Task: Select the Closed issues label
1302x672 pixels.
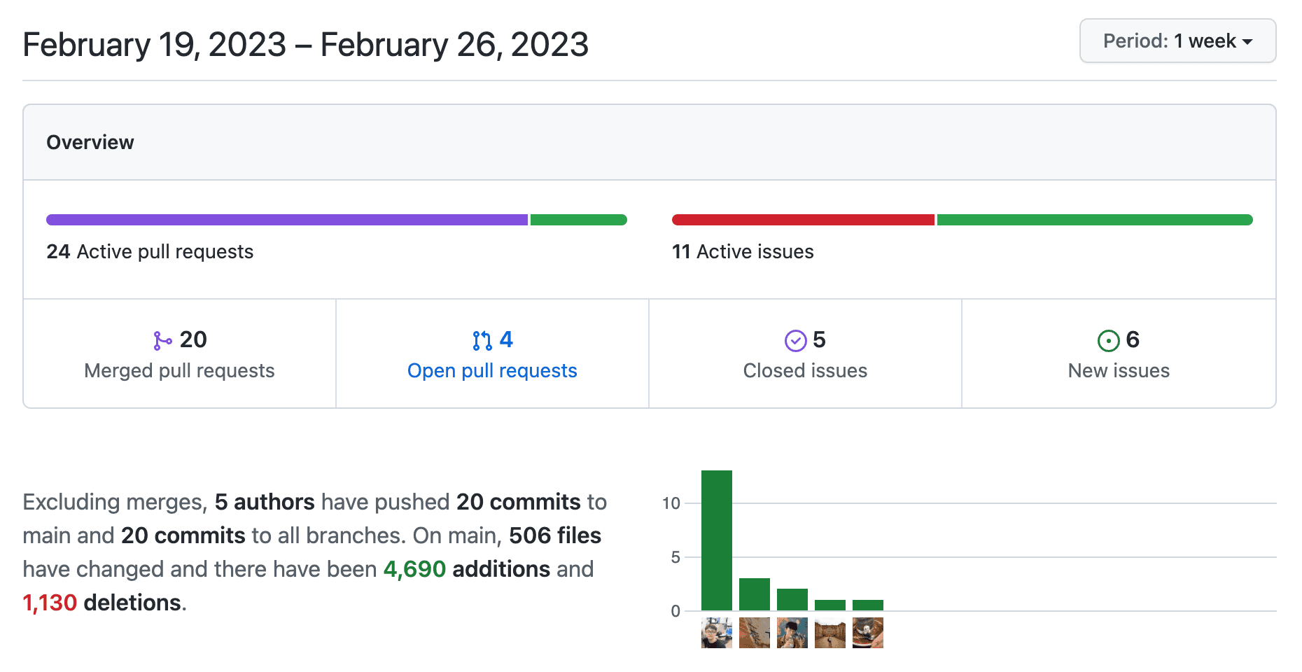Action: point(805,370)
